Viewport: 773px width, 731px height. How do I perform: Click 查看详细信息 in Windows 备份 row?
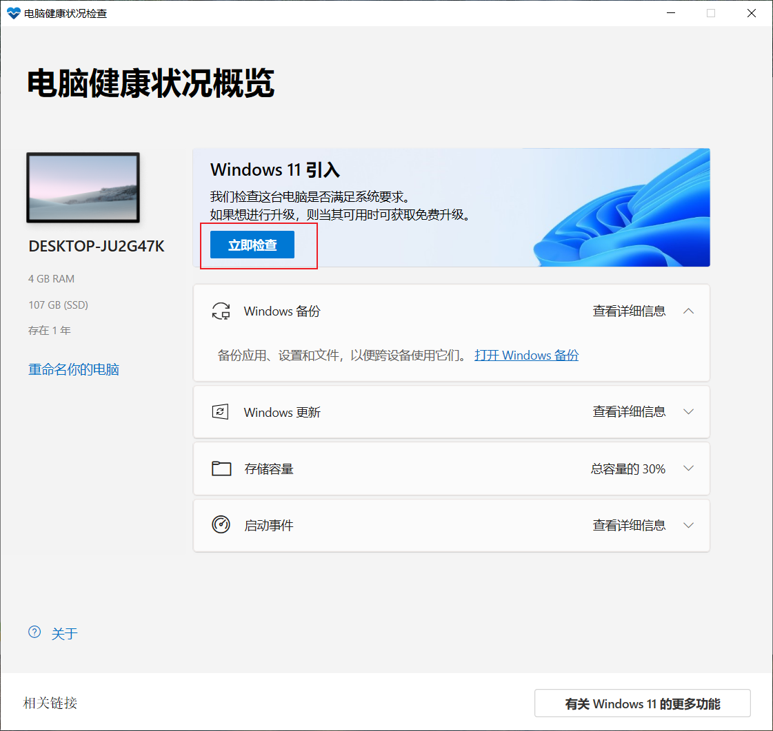[629, 311]
